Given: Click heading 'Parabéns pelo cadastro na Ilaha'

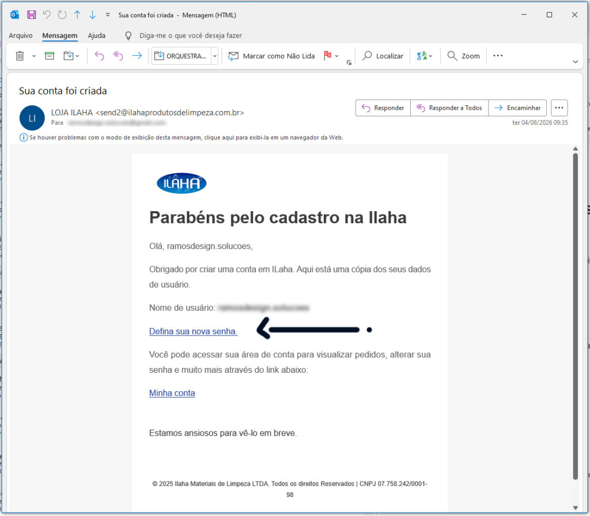Looking at the screenshot, I should click(278, 217).
